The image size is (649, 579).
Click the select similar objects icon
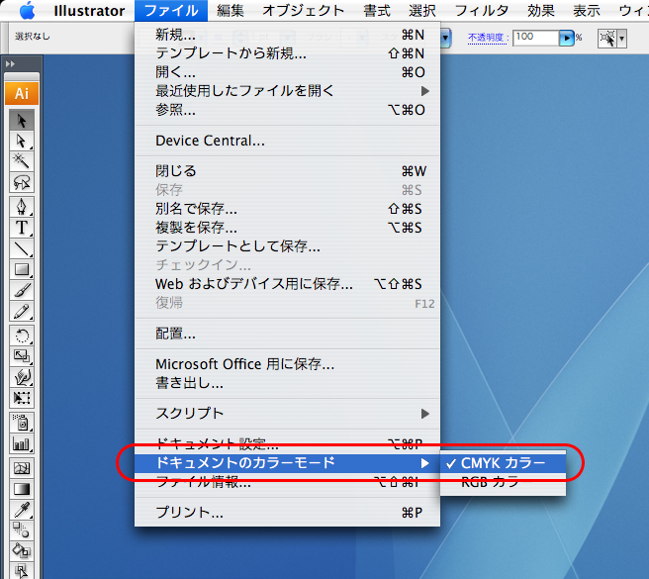(607, 39)
